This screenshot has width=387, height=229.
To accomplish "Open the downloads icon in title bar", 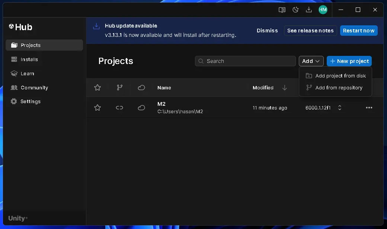I will pyautogui.click(x=309, y=10).
